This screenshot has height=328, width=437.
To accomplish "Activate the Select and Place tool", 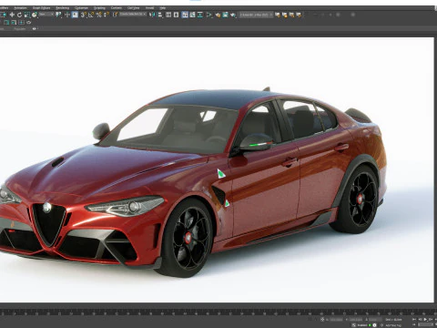I will 35,15.
